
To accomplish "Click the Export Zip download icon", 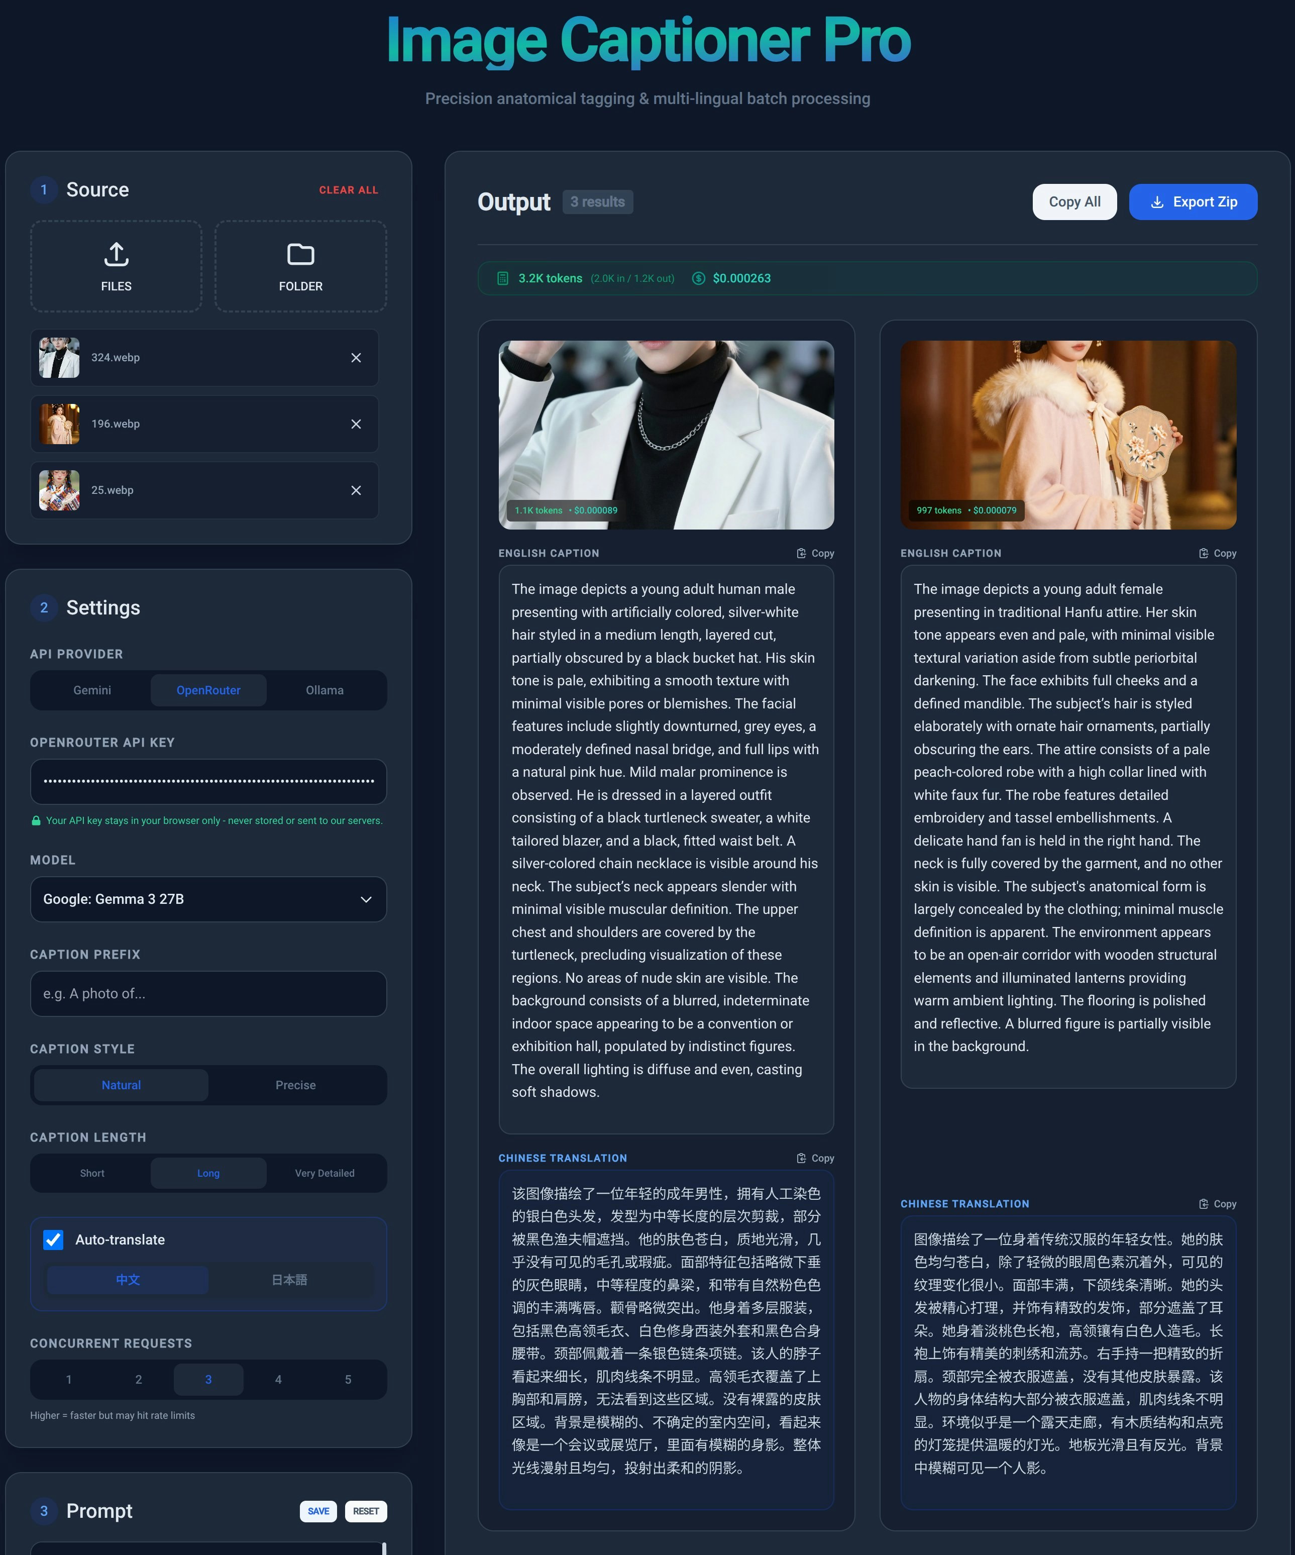I will (1156, 201).
